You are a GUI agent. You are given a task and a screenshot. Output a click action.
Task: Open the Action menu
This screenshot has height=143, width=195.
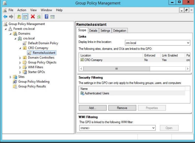[22, 10]
